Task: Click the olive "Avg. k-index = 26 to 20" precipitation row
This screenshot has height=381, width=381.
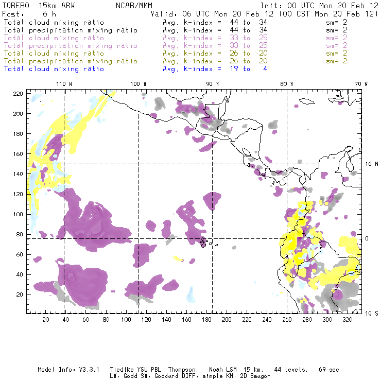Action: (x=215, y=61)
